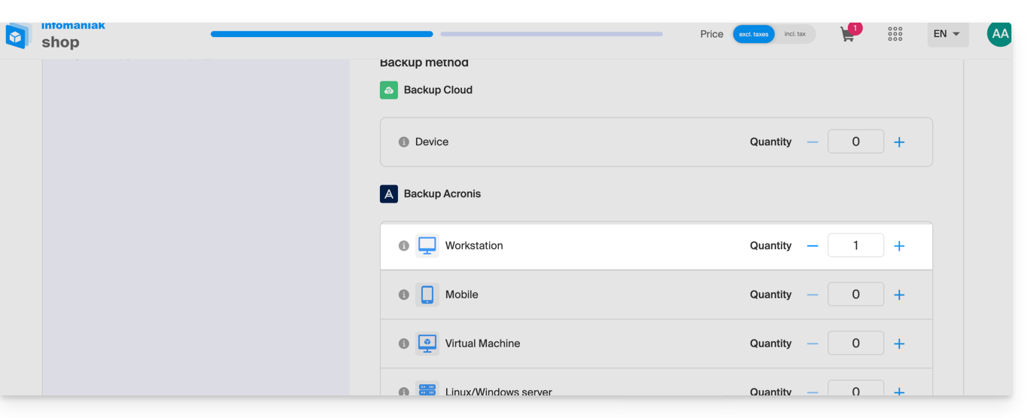
Task: Increase Device quantity with plus
Action: (x=899, y=142)
